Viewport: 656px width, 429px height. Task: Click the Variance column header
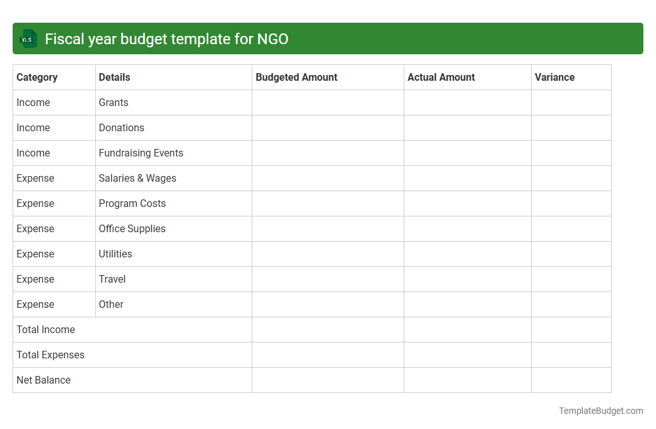pyautogui.click(x=555, y=77)
